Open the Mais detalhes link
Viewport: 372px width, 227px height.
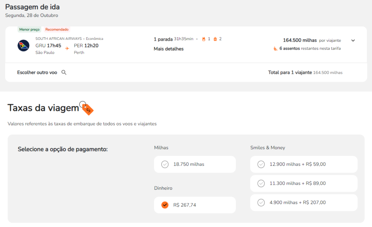click(x=169, y=49)
